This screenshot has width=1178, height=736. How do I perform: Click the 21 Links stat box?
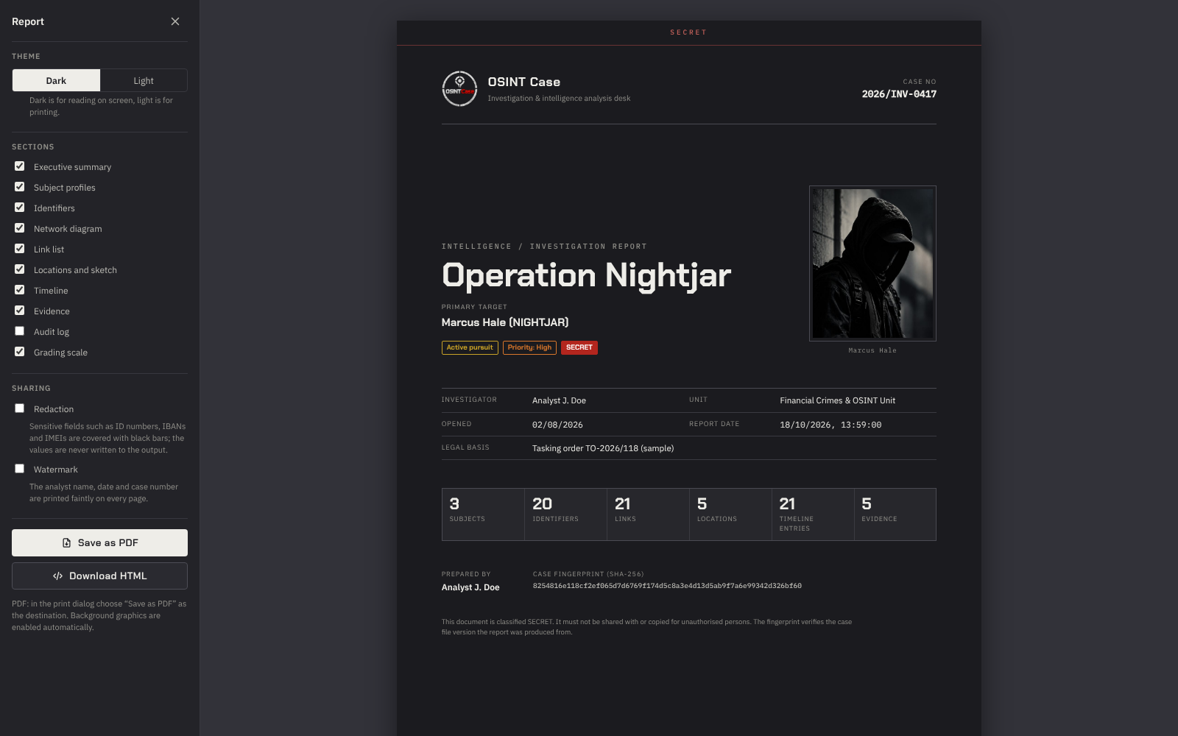click(648, 514)
